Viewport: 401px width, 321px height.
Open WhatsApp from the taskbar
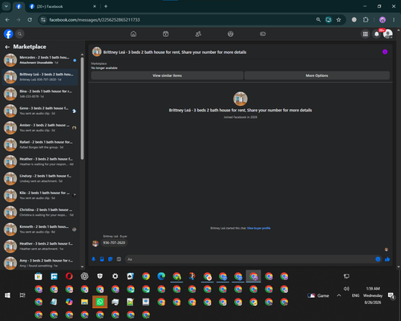tap(99, 302)
